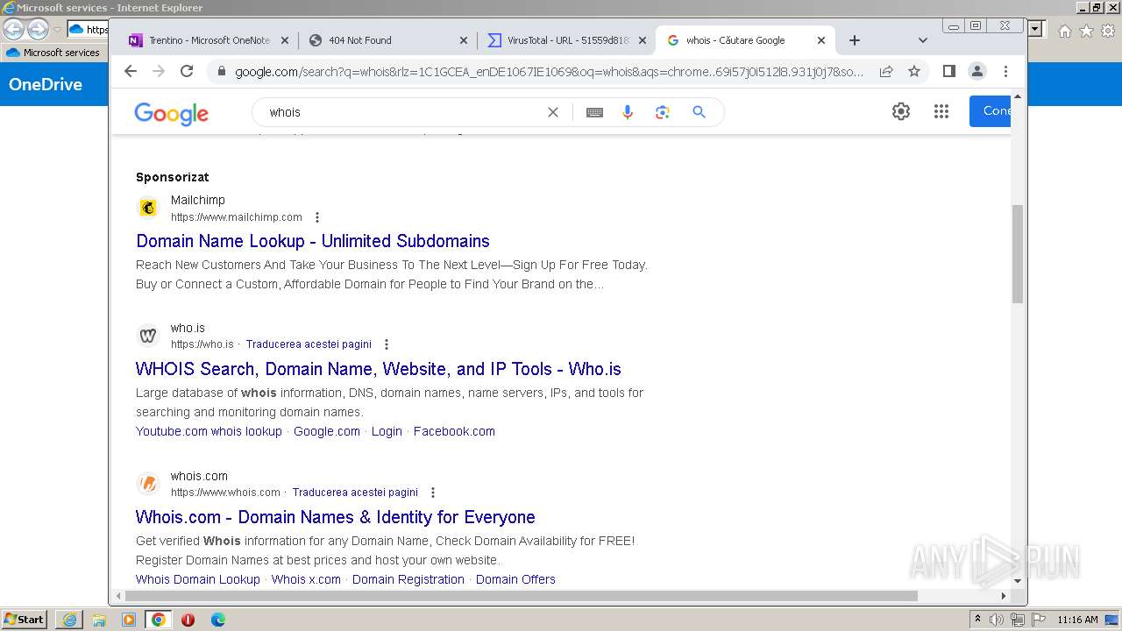Screen dimensions: 1122x631
Task: Switch to VirusTotal URL tab
Action: tap(566, 40)
